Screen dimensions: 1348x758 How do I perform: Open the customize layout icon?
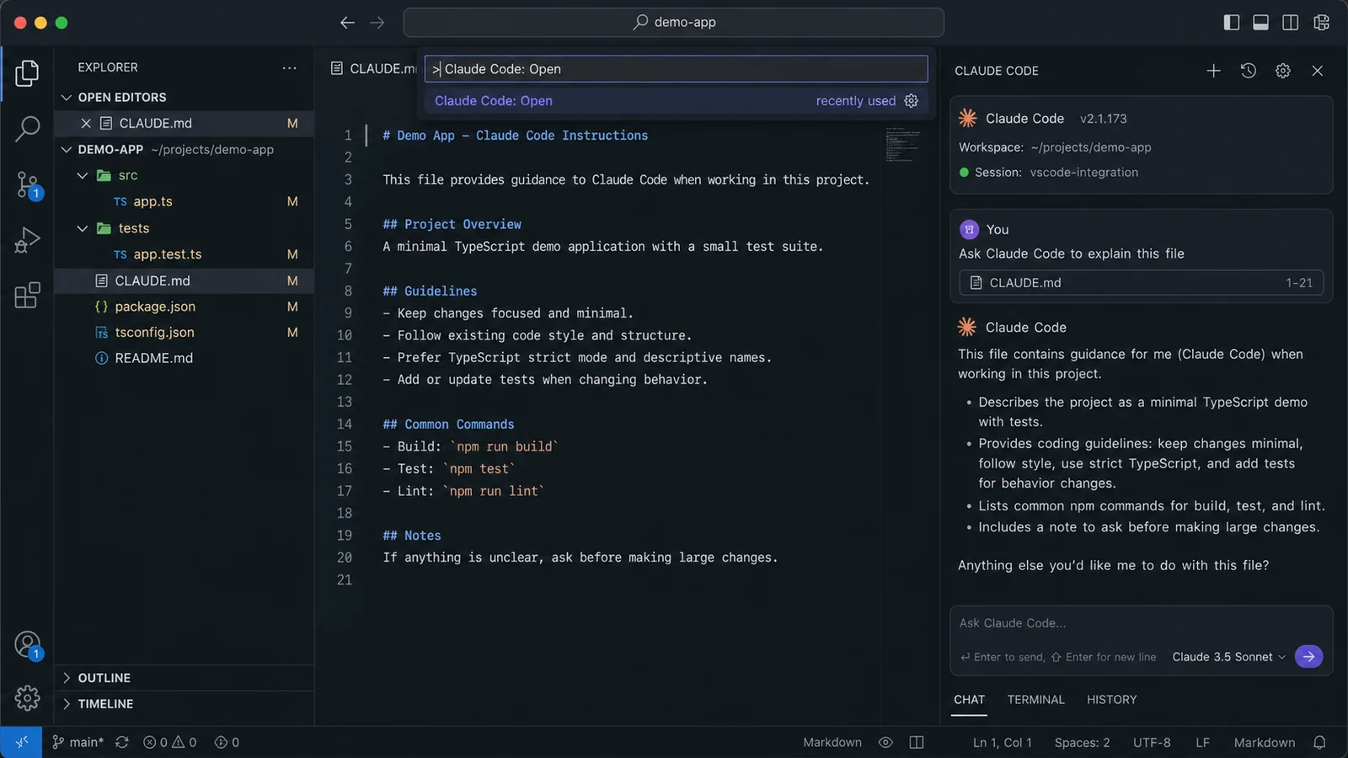click(1321, 23)
